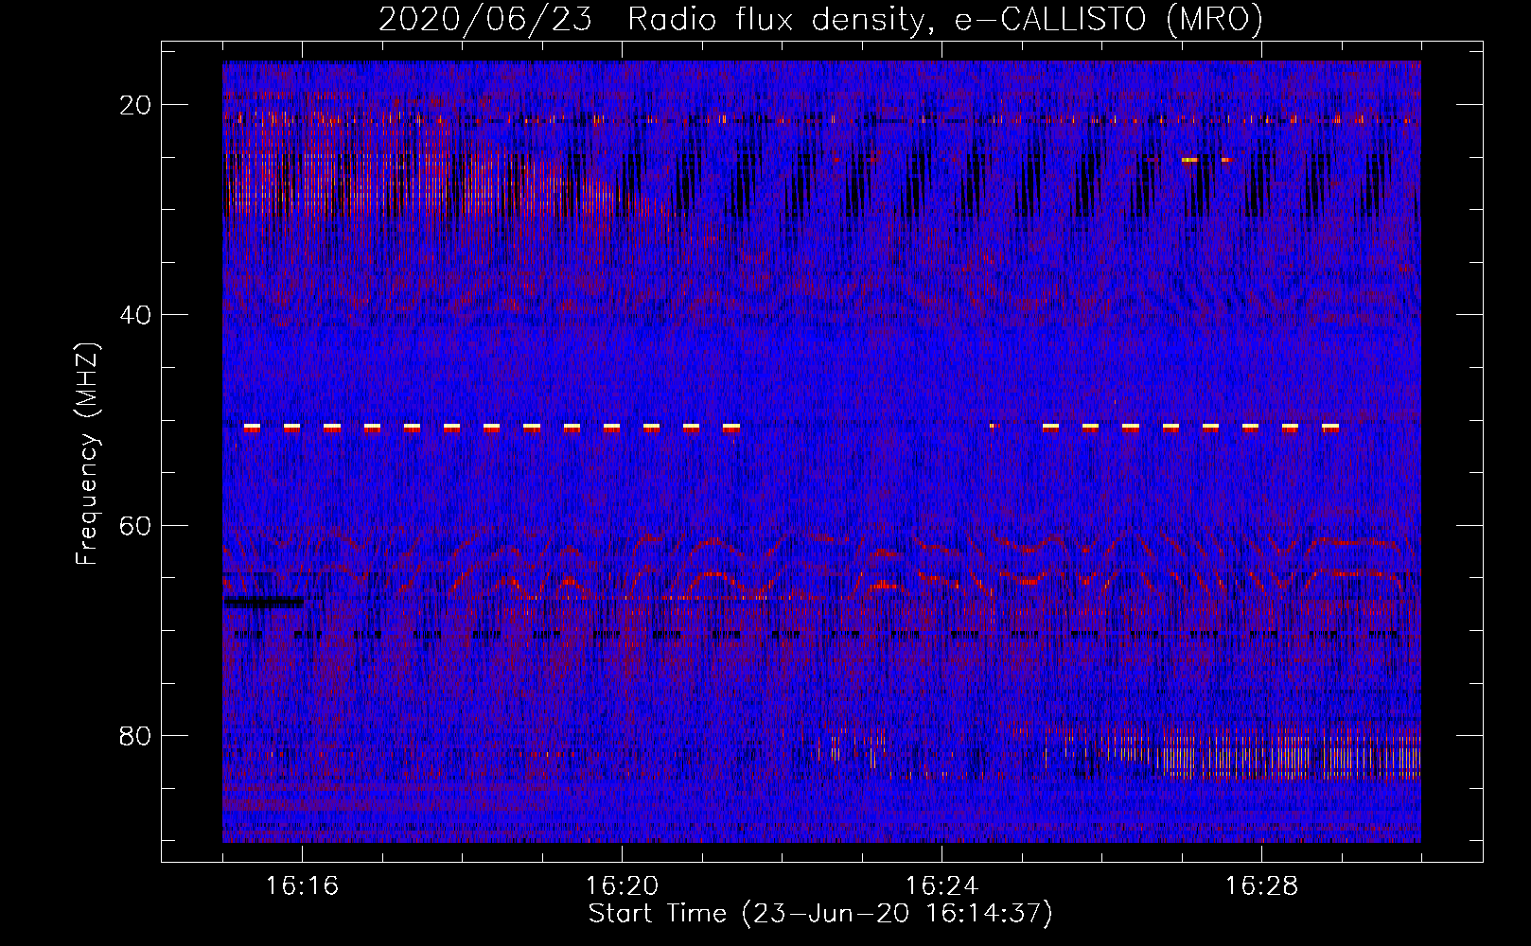Viewport: 1531px width, 946px height.
Task: Select the 'Frequency (MHZ)' y-axis label
Action: click(87, 454)
